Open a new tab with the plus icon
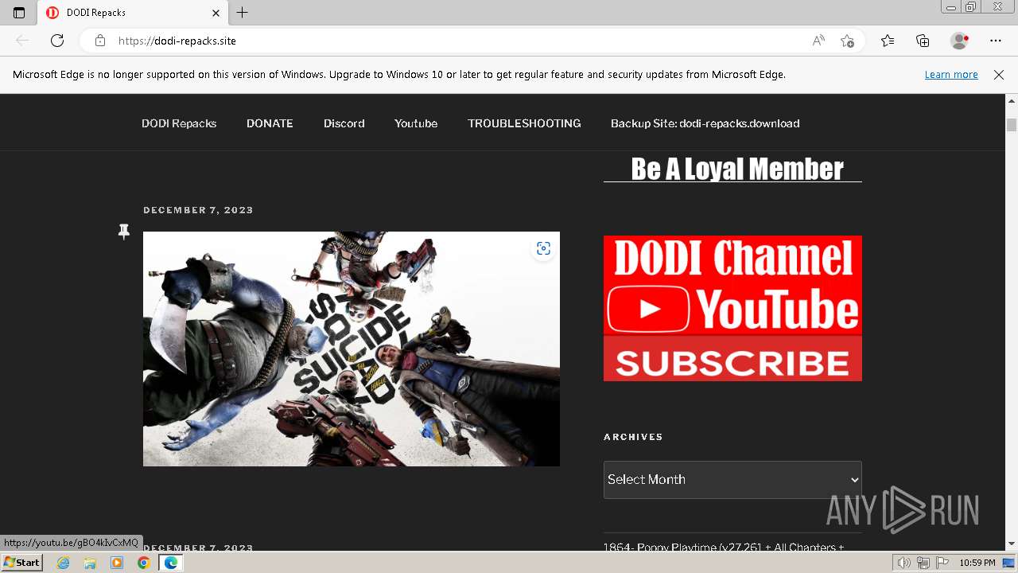 tap(243, 13)
